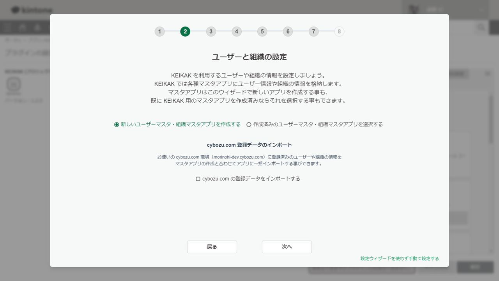Jump to wizard step 3

point(211,32)
